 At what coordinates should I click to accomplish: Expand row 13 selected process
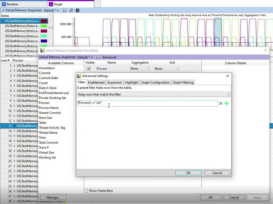coord(15,126)
